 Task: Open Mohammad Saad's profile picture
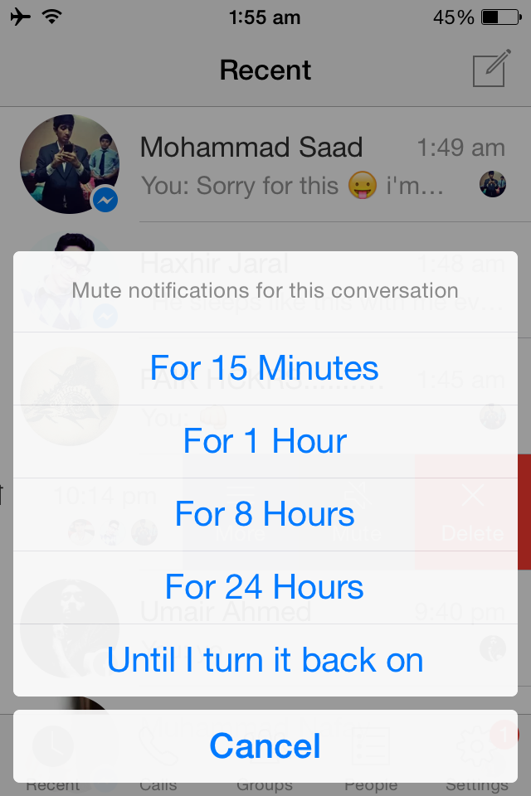70,164
